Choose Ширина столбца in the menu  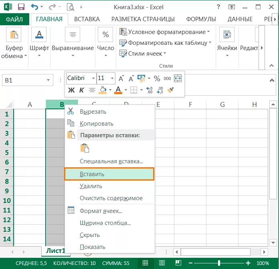(x=109, y=223)
